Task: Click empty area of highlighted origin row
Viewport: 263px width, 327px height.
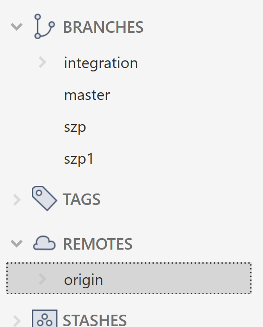Action: click(x=177, y=279)
